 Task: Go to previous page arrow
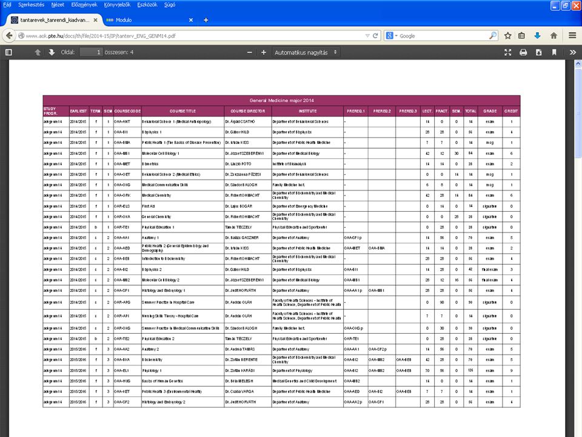38,52
